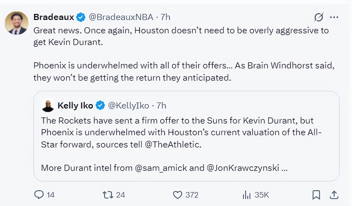Open the three-dot more options menu
The image size is (352, 206).
[x=334, y=17]
